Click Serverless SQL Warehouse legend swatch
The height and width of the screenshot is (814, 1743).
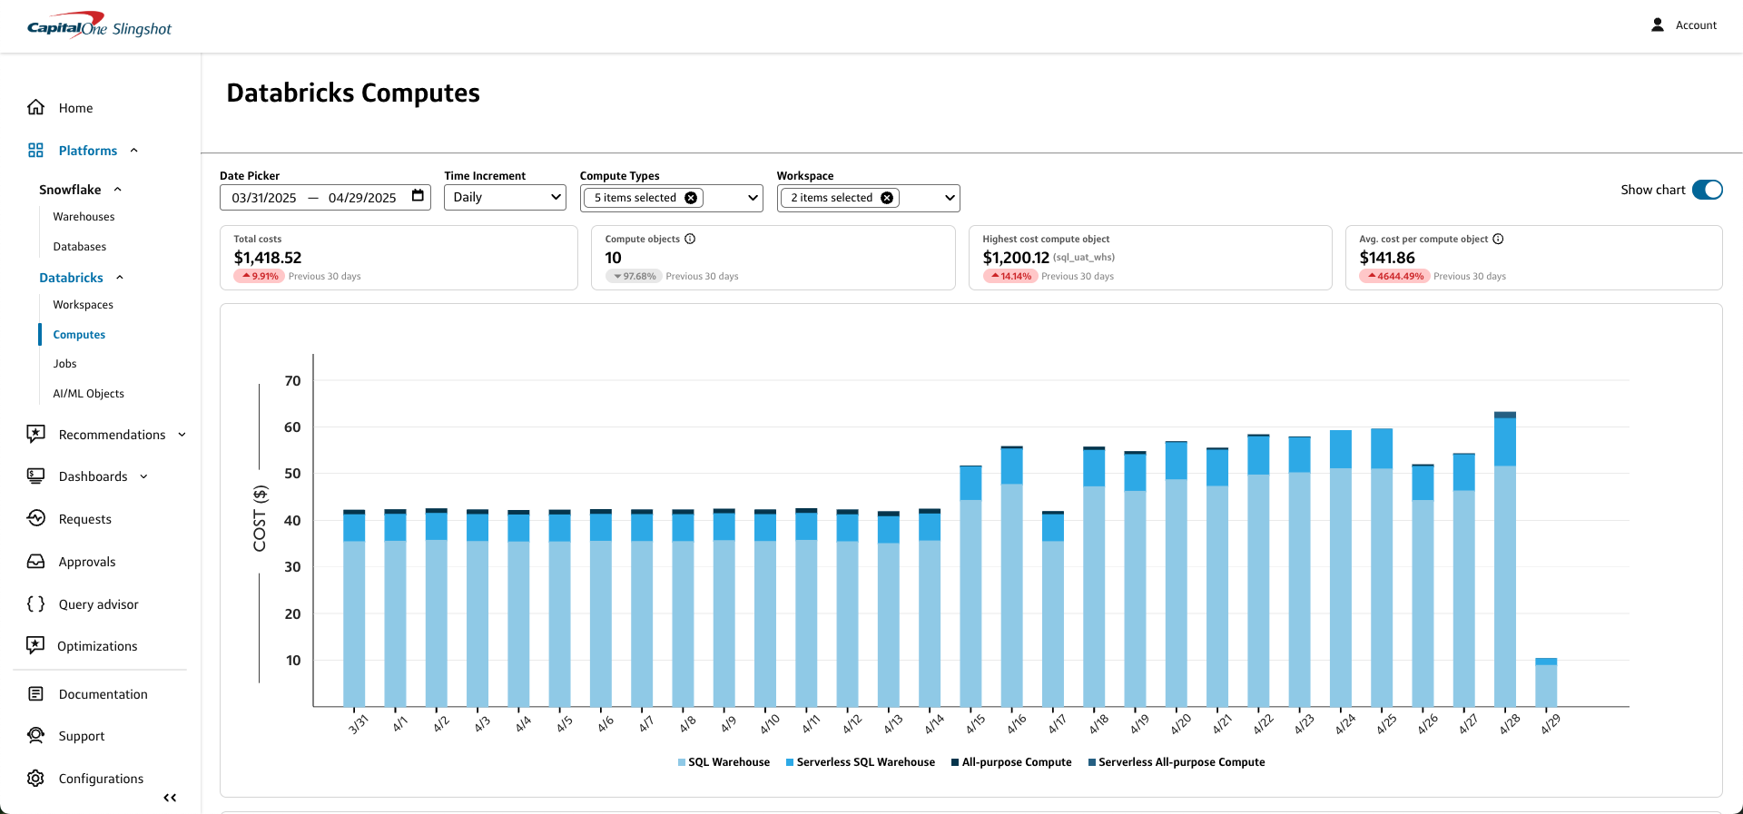790,762
